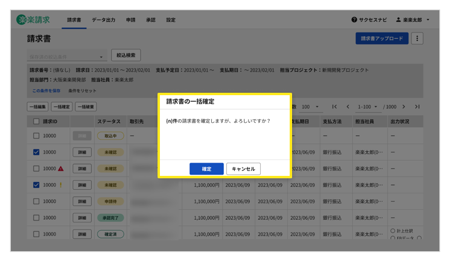Select the 計上仕訳 radio button
Image resolution: width=449 pixels, height=259 pixels.
393,231
